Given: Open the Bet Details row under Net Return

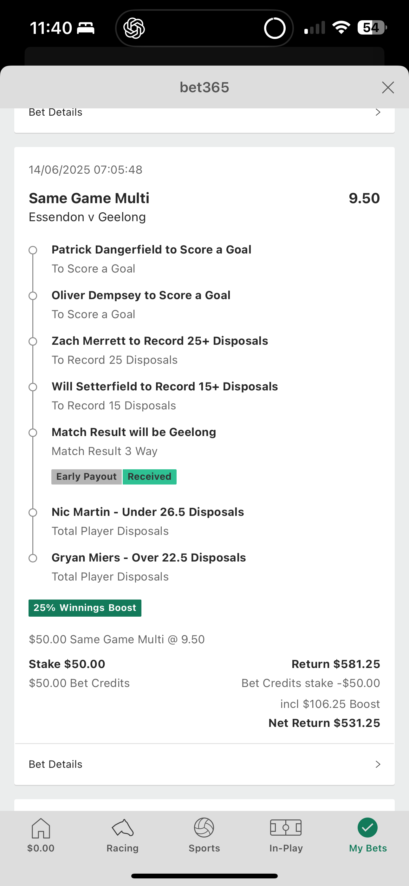Looking at the screenshot, I should point(204,764).
